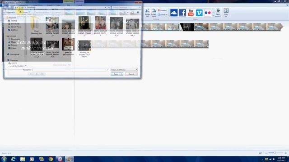This screenshot has height=162, width=289.
Task: Share movie to Facebook
Action: [x=182, y=13]
